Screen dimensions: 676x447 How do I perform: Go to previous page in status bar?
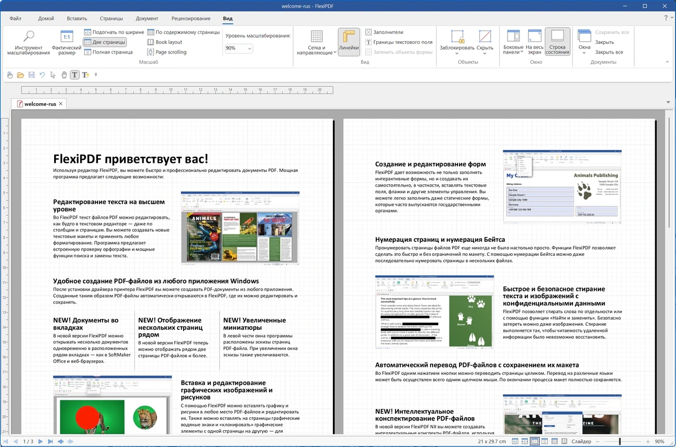coord(16,441)
